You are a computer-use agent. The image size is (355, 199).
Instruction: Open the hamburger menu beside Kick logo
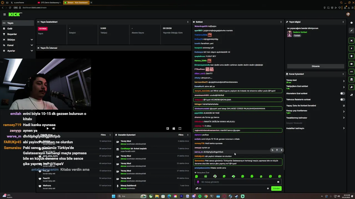pyautogui.click(x=4, y=14)
